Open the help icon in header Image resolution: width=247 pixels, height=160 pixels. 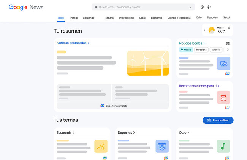coord(202,7)
